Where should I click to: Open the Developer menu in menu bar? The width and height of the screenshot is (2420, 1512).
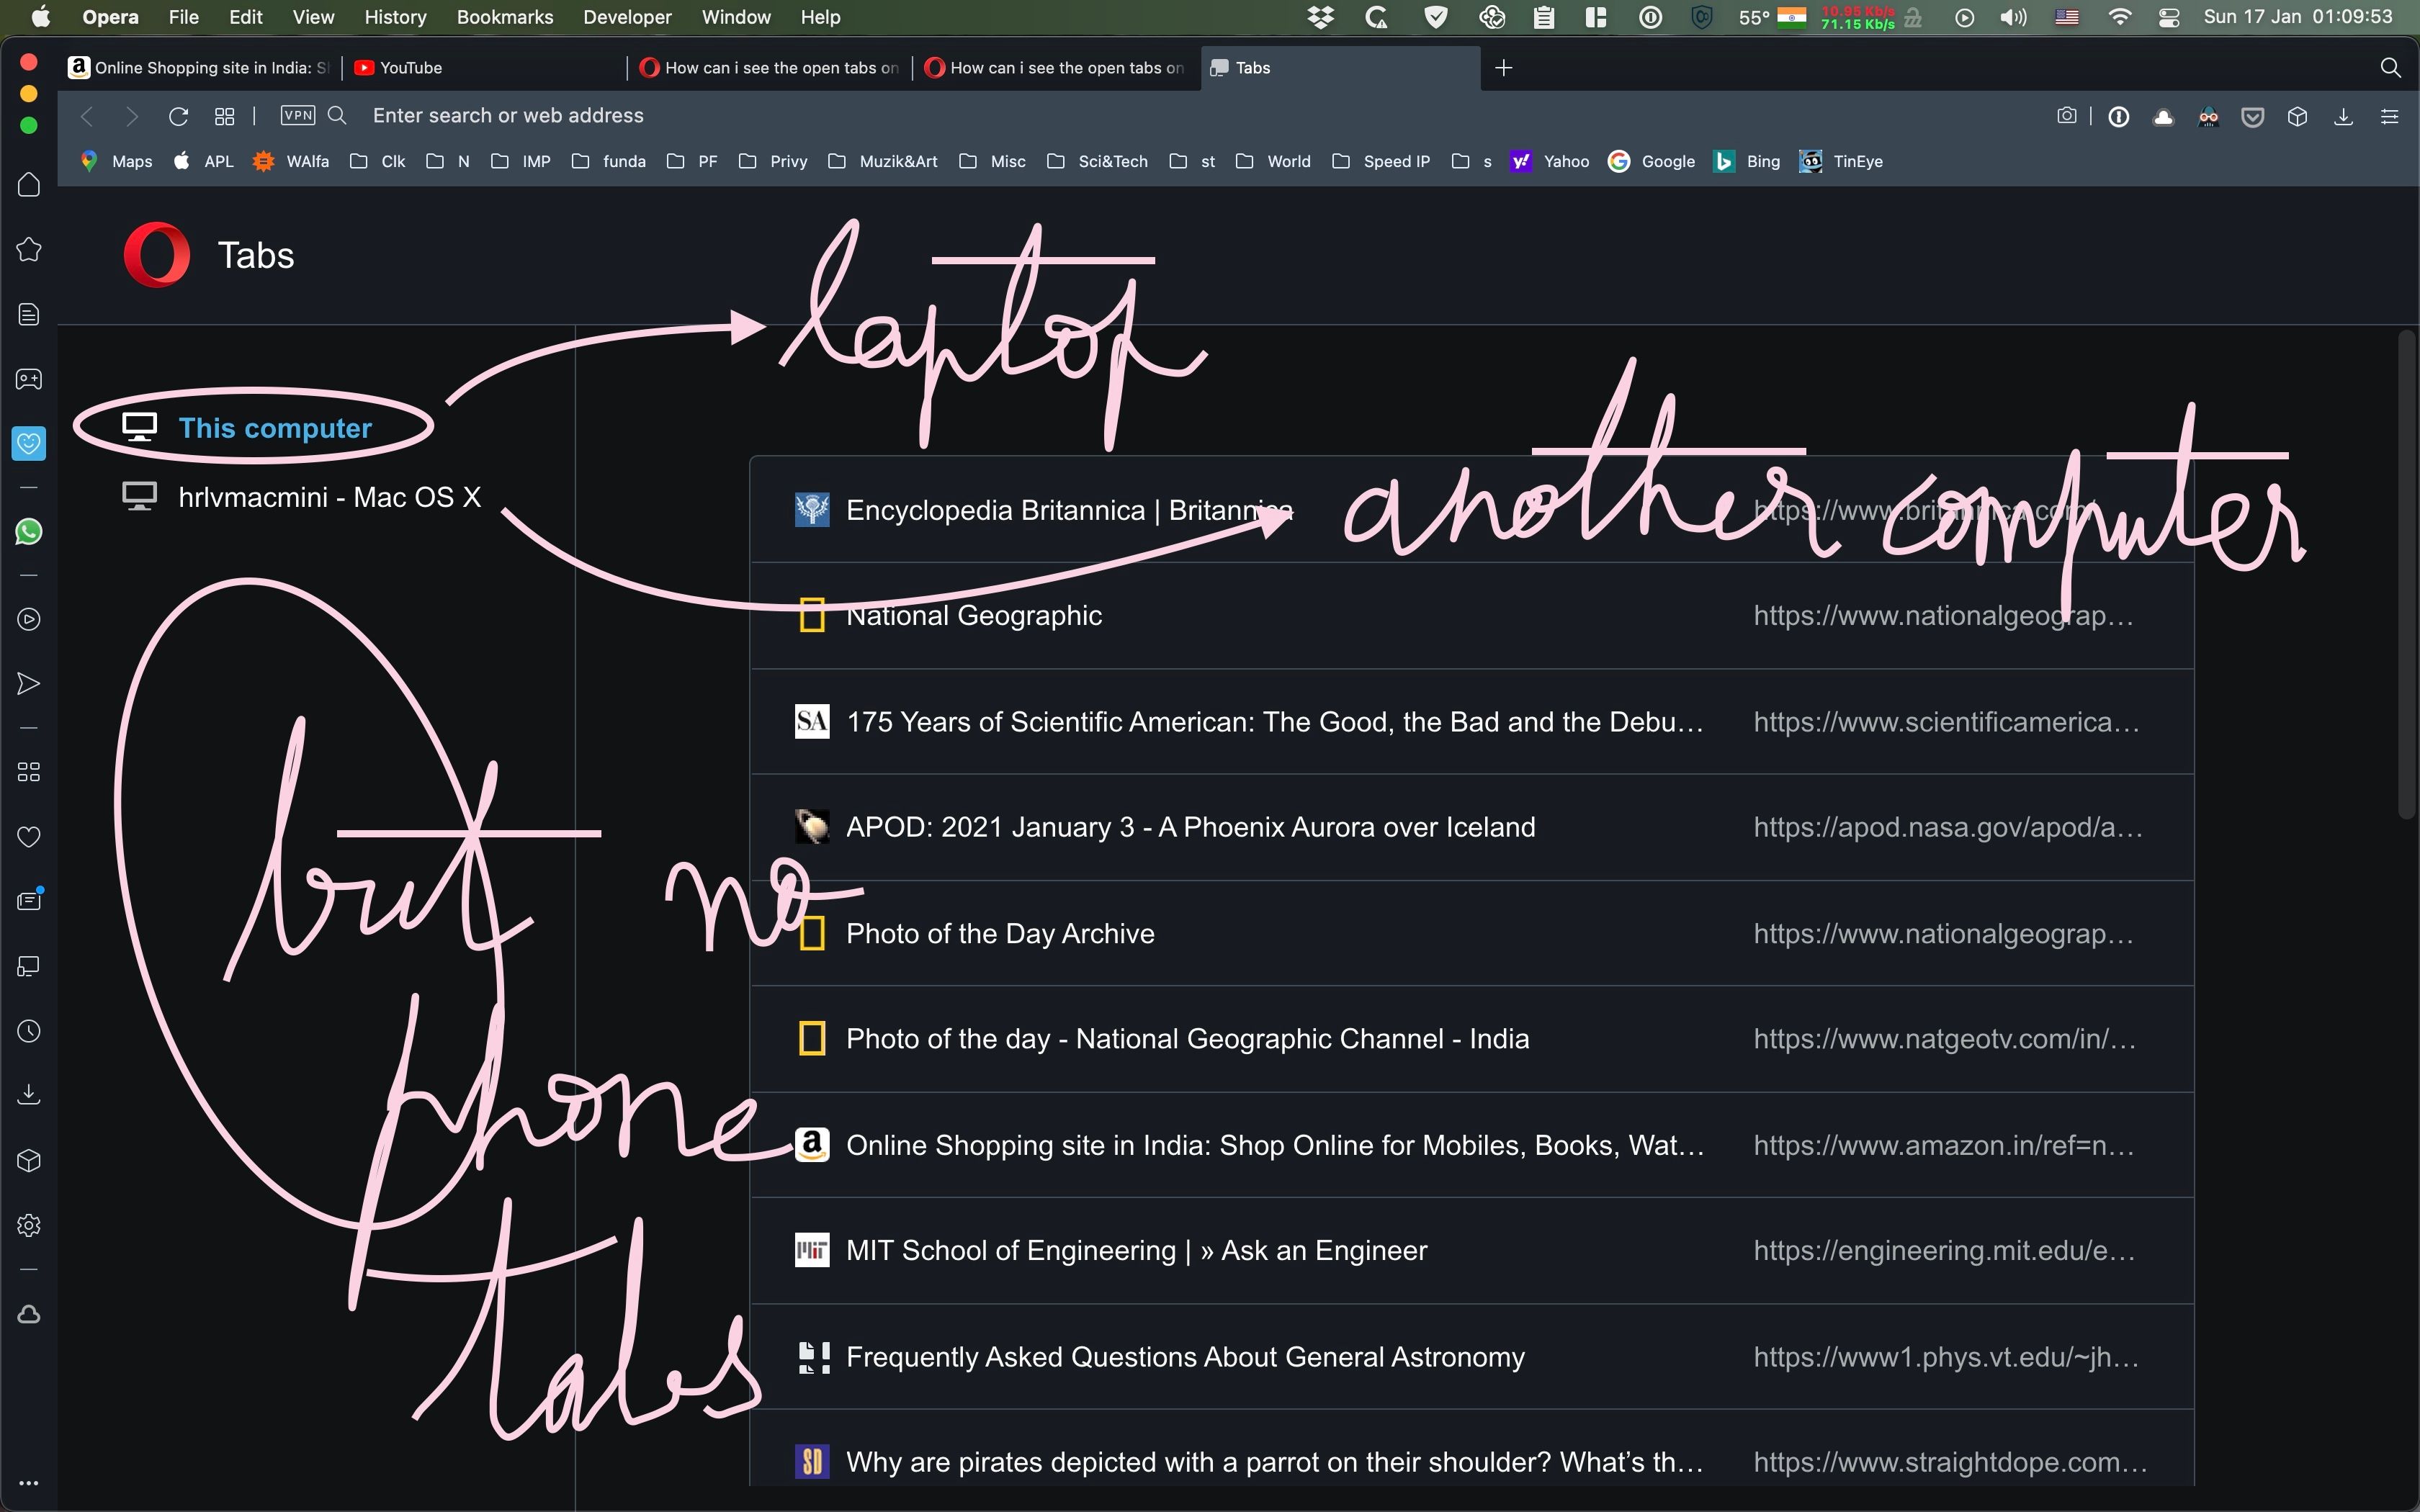click(x=627, y=17)
